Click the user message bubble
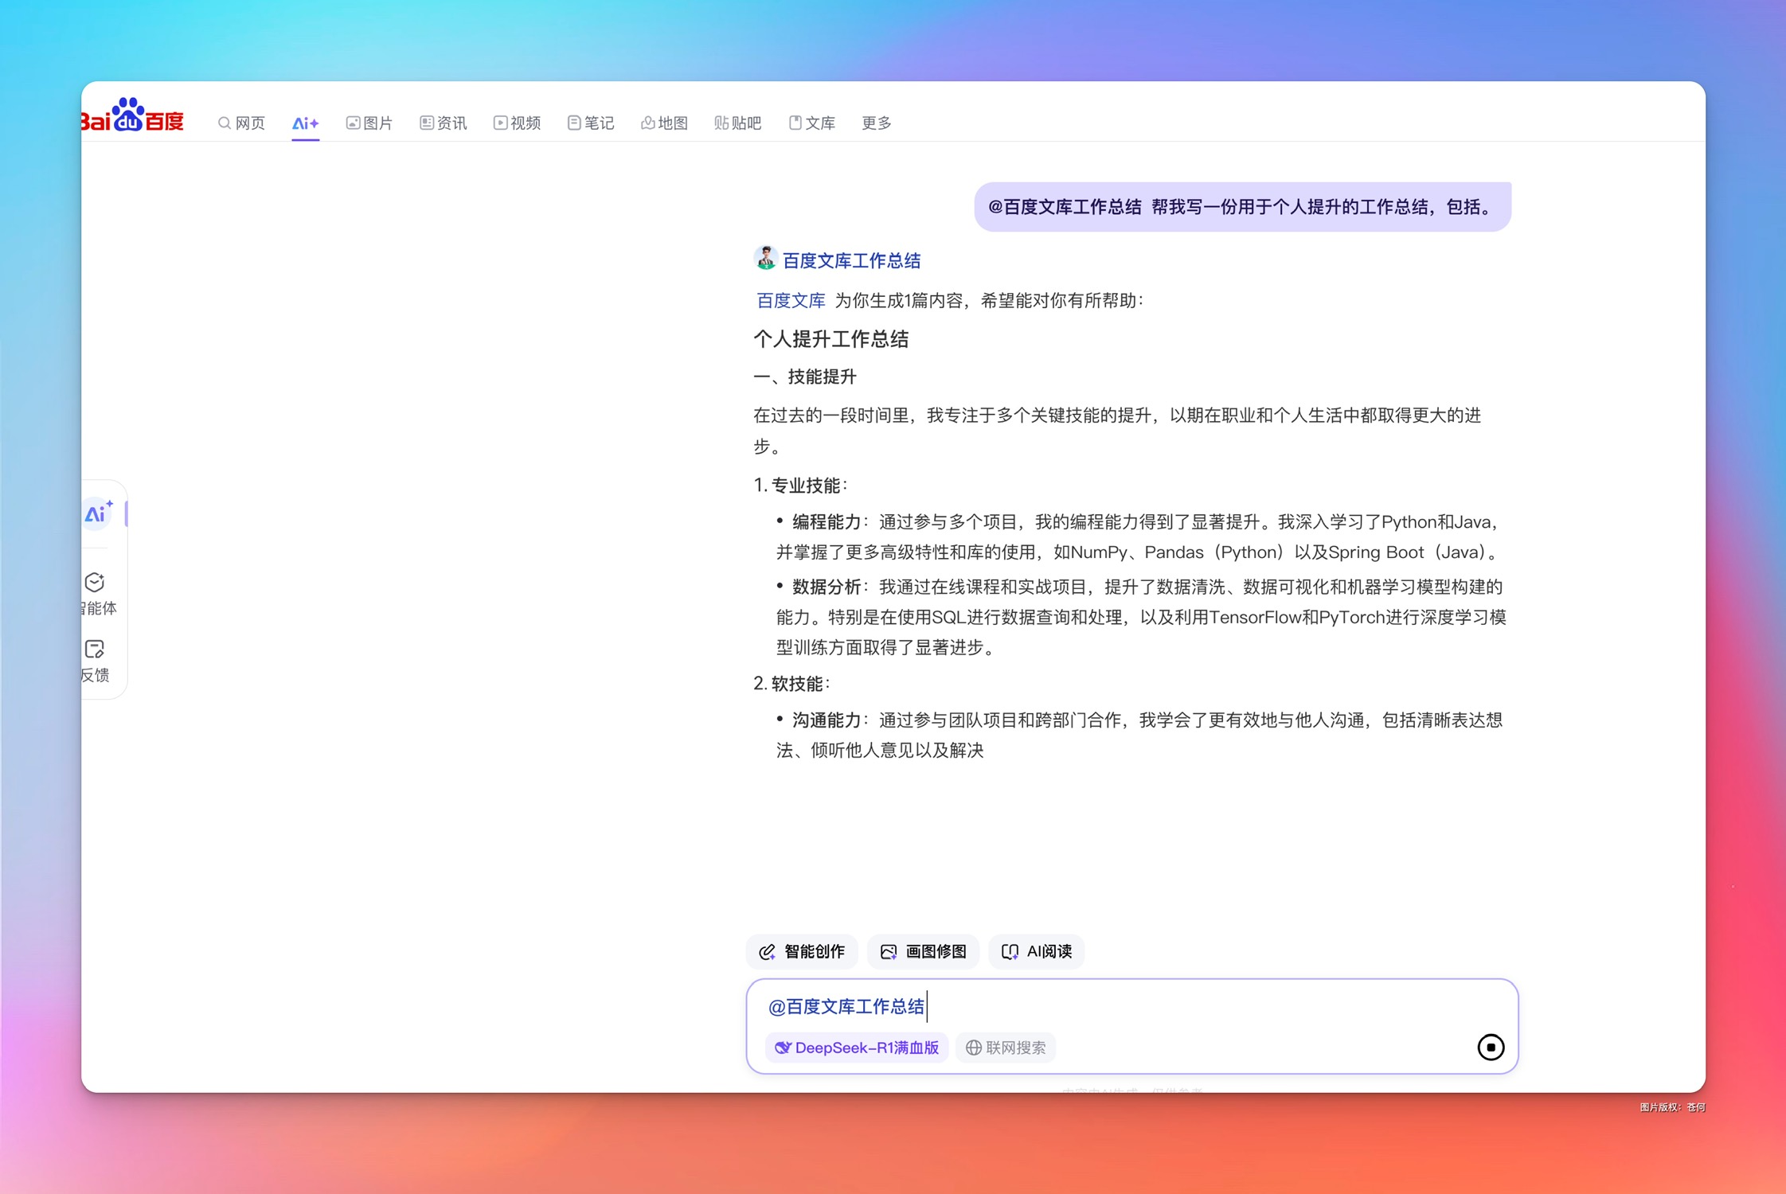This screenshot has height=1194, width=1786. (1242, 207)
